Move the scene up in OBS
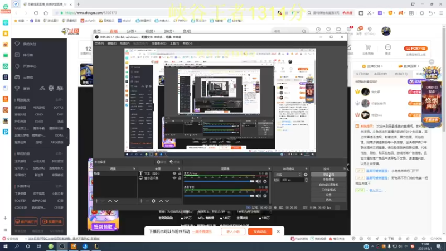The image size is (446, 251). click(110, 201)
